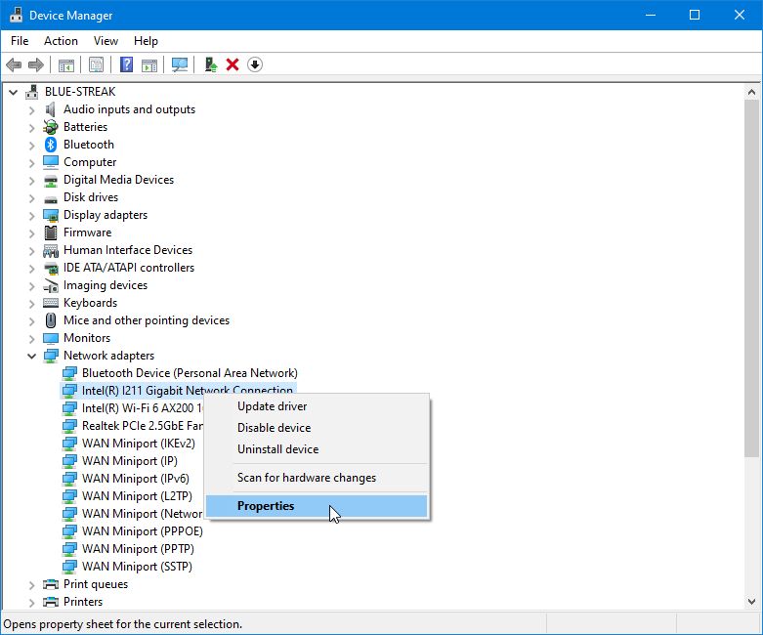763x635 pixels.
Task: Expand the Display adapters node chevron
Action: (x=31, y=216)
